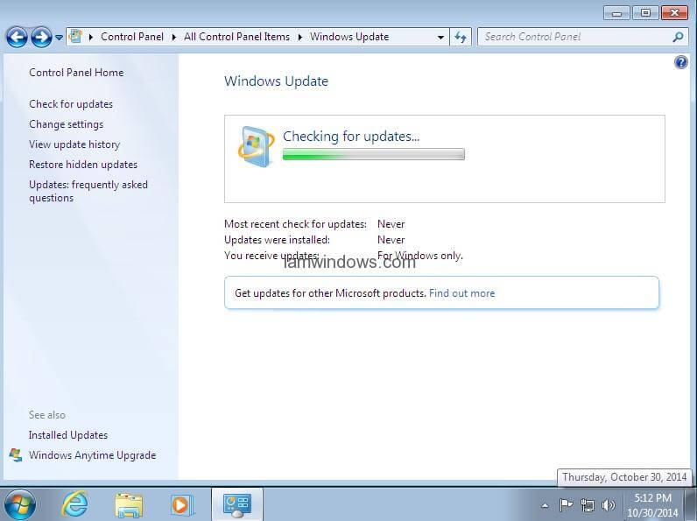Viewport: 697px width, 521px height.
Task: Click the network icon in system tray
Action: (x=588, y=505)
